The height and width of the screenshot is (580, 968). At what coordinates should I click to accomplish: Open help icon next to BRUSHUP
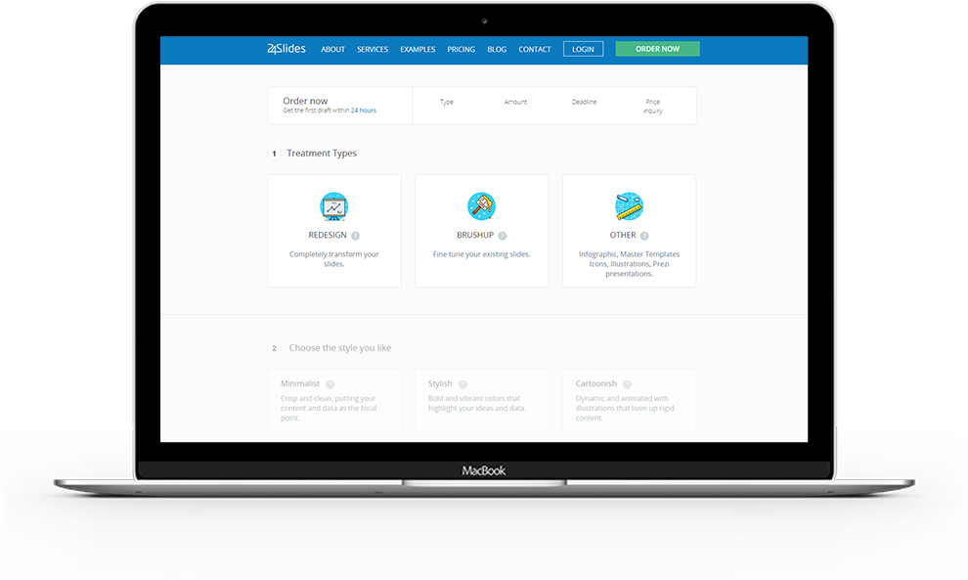tap(503, 236)
